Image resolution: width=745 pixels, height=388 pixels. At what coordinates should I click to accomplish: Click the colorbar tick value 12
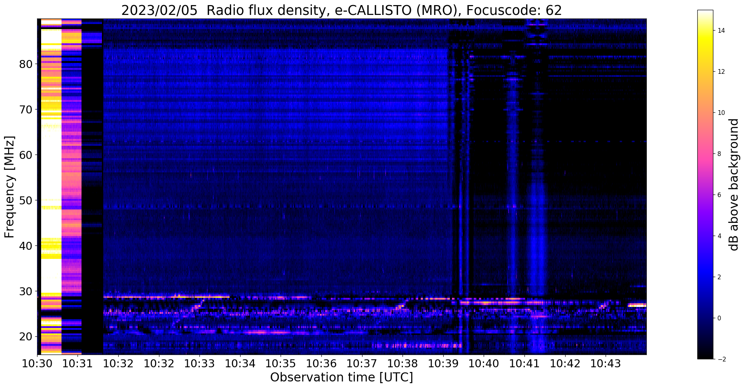[x=721, y=72]
